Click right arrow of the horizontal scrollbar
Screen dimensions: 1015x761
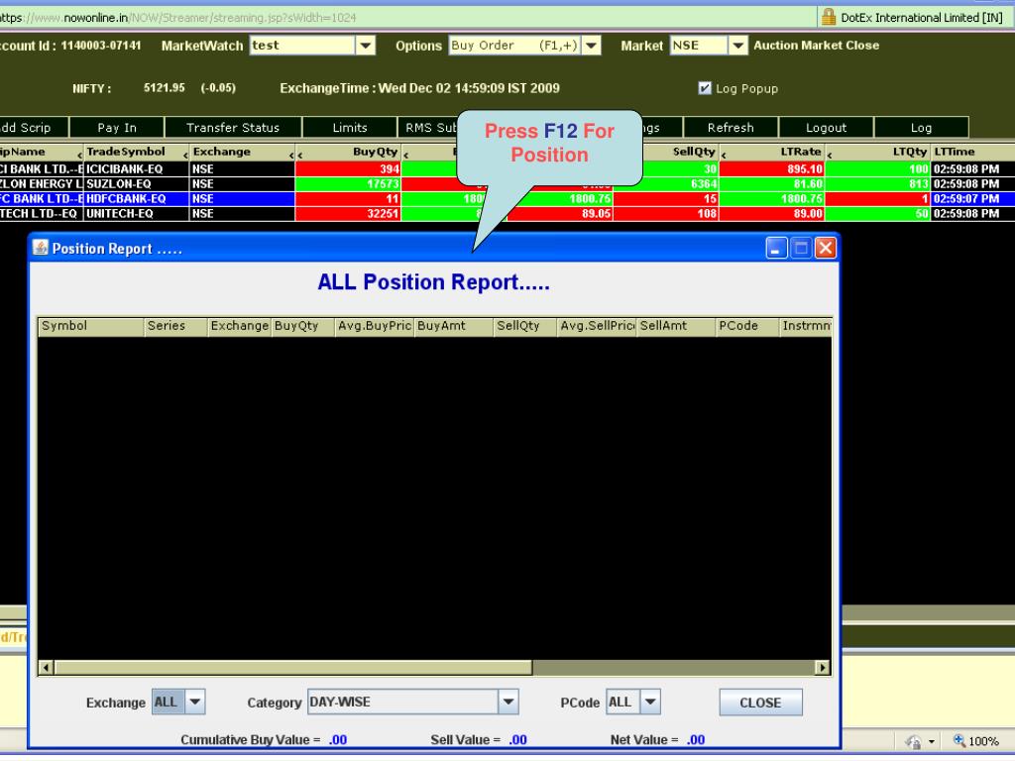821,668
